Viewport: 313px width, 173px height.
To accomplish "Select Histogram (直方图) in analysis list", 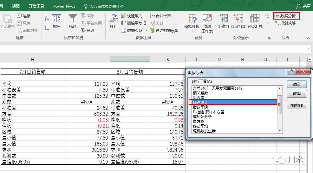I will (199, 121).
